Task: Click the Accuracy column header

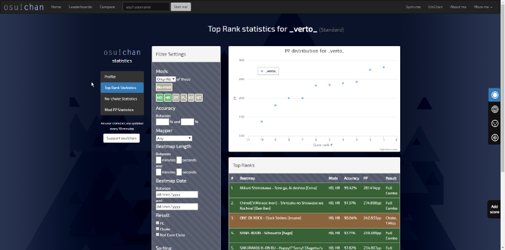Action: (352, 178)
